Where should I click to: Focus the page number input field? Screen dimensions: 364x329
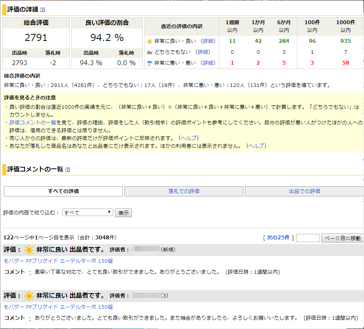tap(308, 238)
